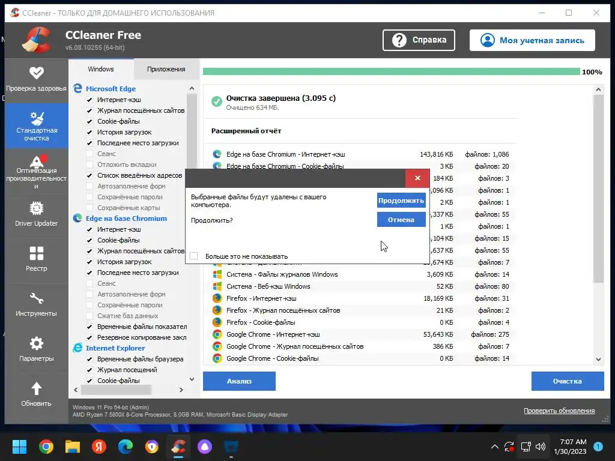Switch to Windows tab

point(101,69)
